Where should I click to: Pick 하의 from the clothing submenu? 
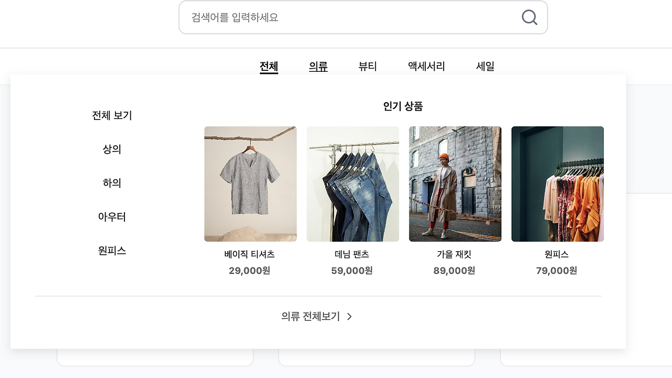(112, 183)
